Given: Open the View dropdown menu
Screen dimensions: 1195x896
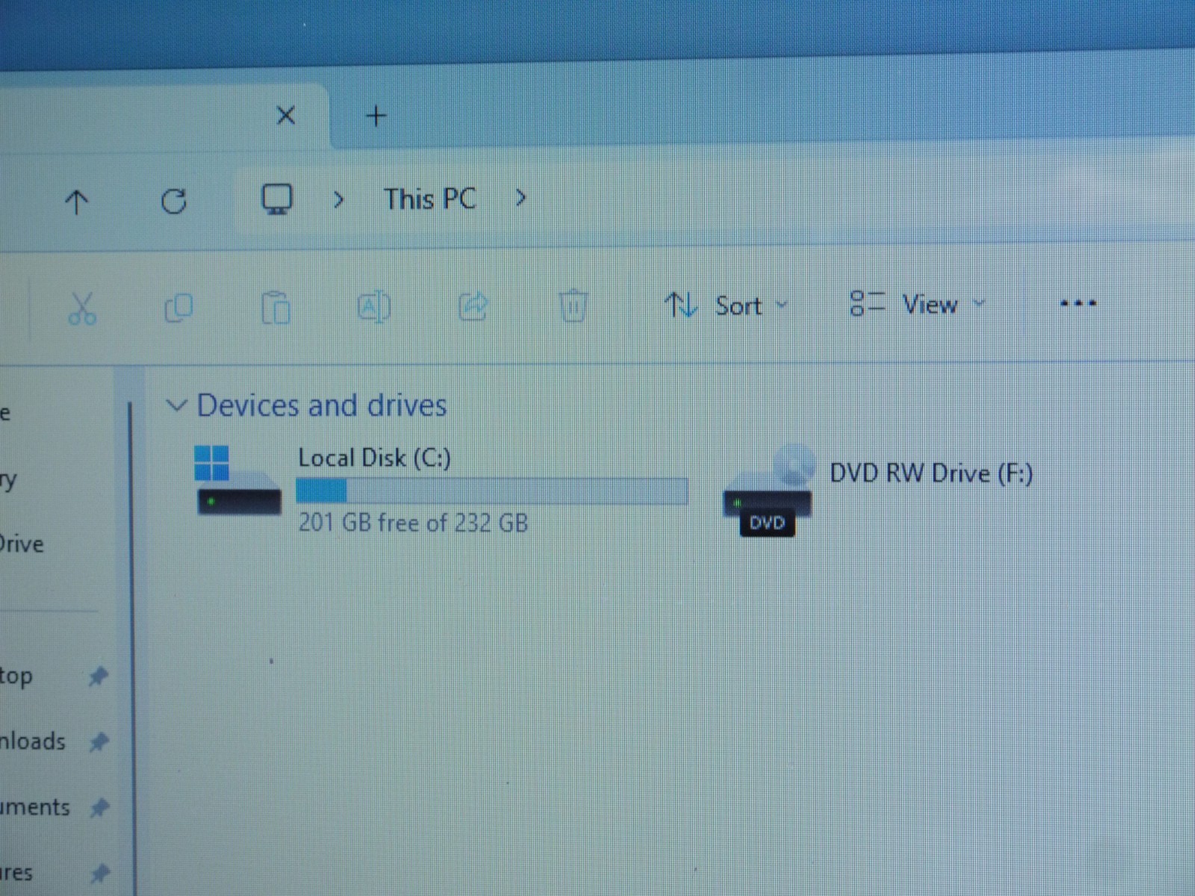Looking at the screenshot, I should (918, 304).
